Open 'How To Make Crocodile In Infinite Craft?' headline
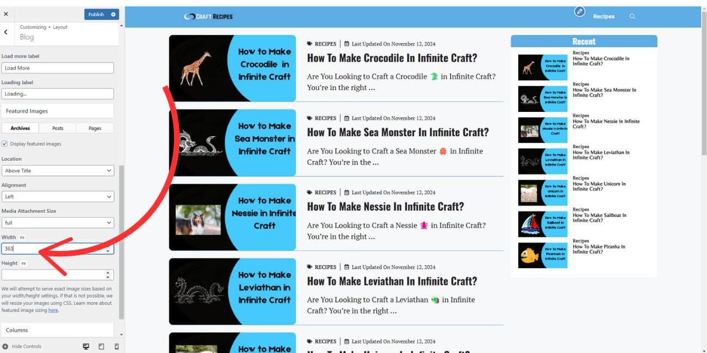707x353 pixels. pos(392,58)
